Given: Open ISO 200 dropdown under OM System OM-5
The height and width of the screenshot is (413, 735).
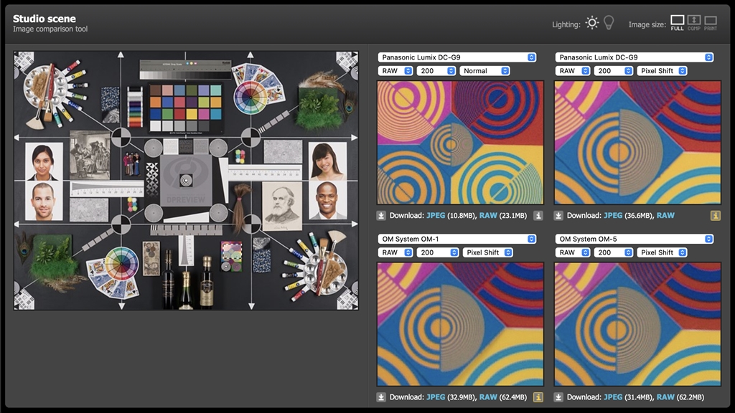Looking at the screenshot, I should pyautogui.click(x=613, y=252).
